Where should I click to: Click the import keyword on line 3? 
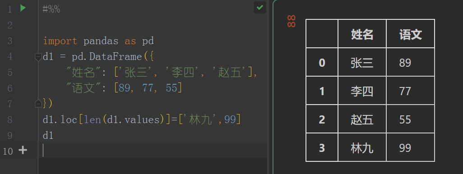tap(60, 41)
